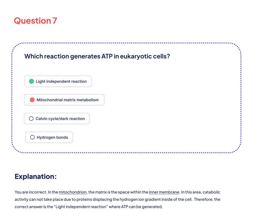Screen dimensions: 272x221
Task: Choose the Calvin cycle/dark reaction option
Action: tap(57, 118)
